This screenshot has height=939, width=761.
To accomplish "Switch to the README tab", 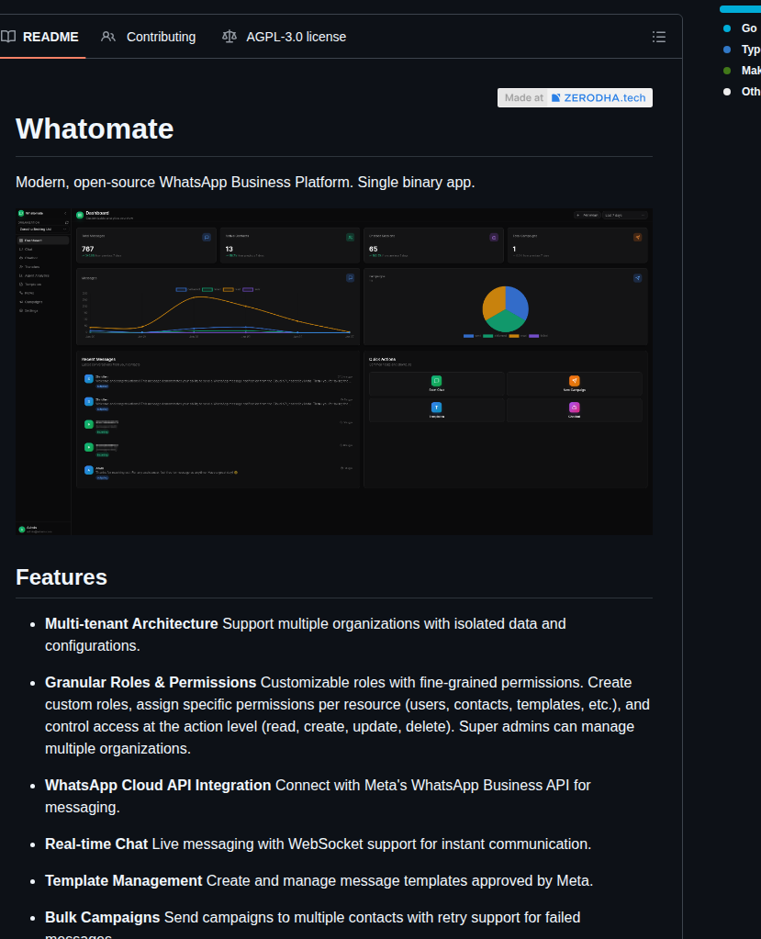I will click(42, 37).
